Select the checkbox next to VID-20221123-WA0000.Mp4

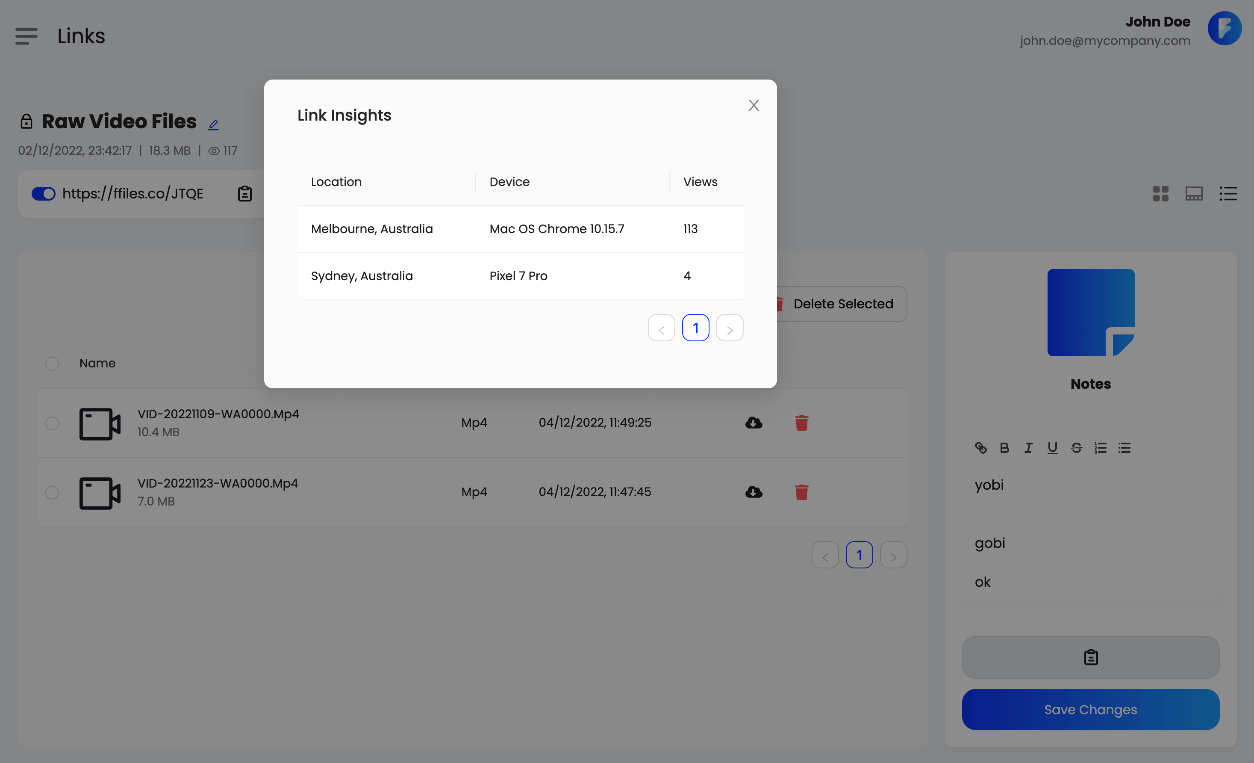pyautogui.click(x=52, y=492)
